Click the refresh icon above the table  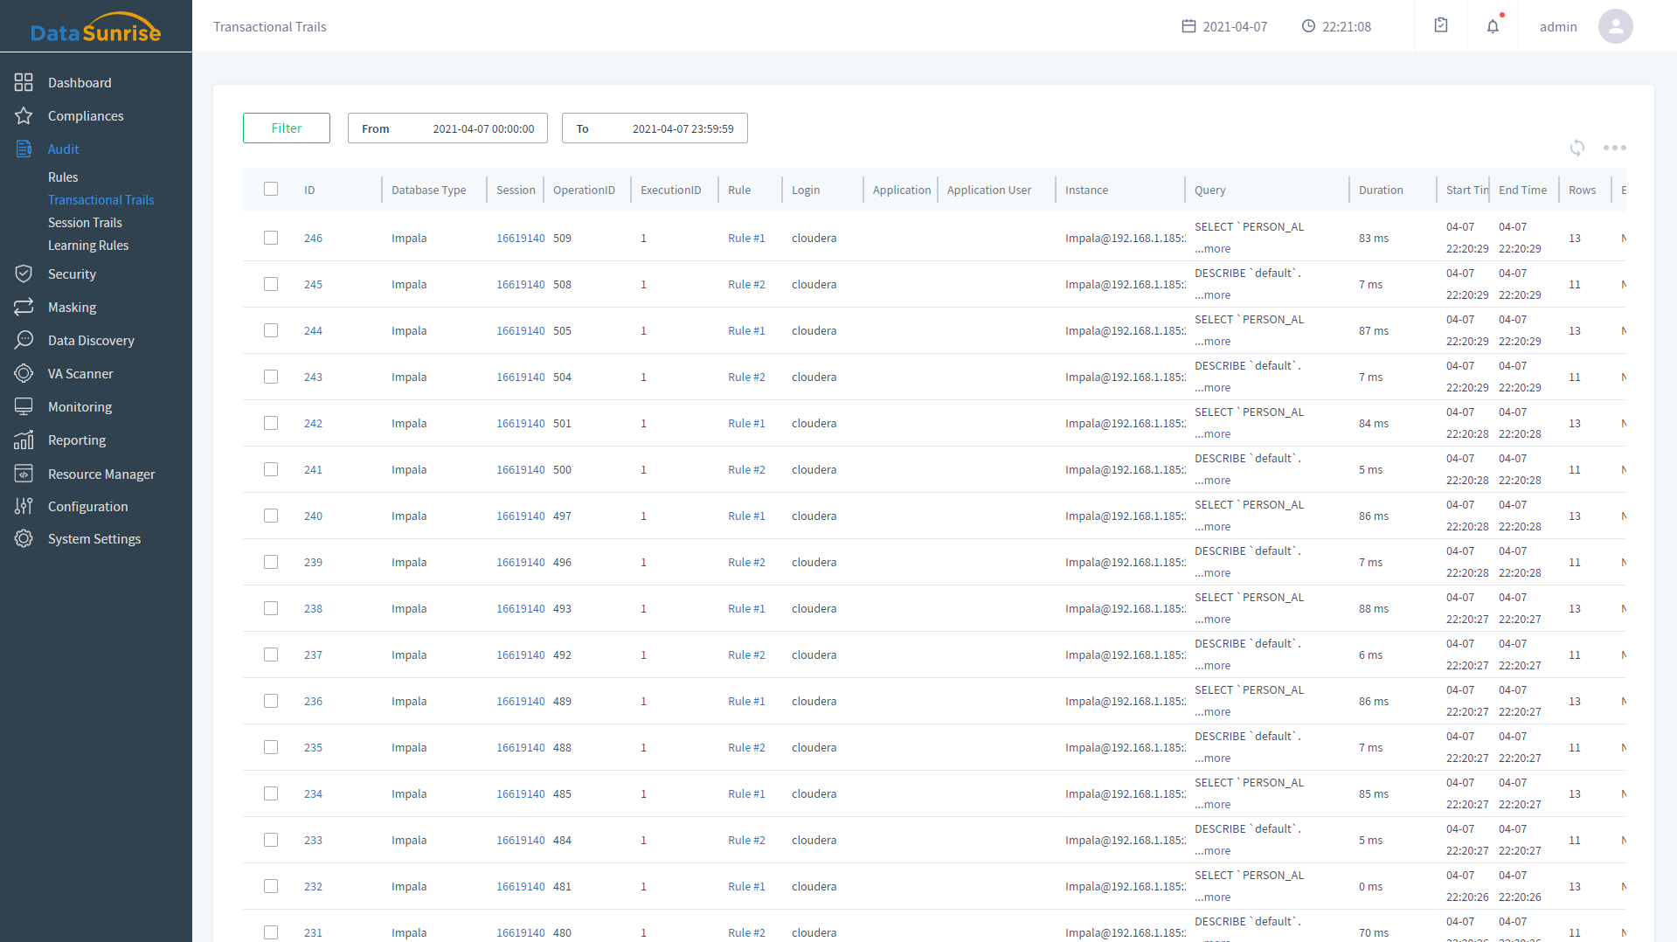[1577, 148]
